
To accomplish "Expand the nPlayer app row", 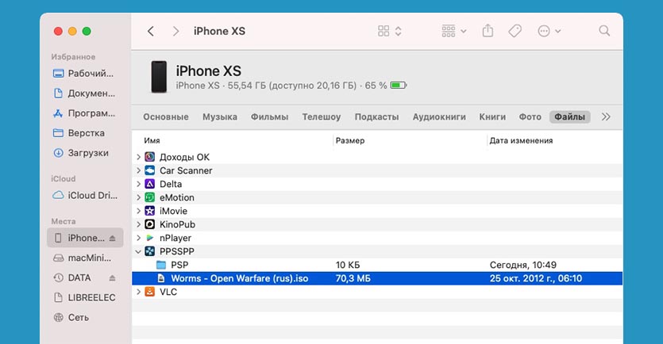I will click(x=138, y=238).
